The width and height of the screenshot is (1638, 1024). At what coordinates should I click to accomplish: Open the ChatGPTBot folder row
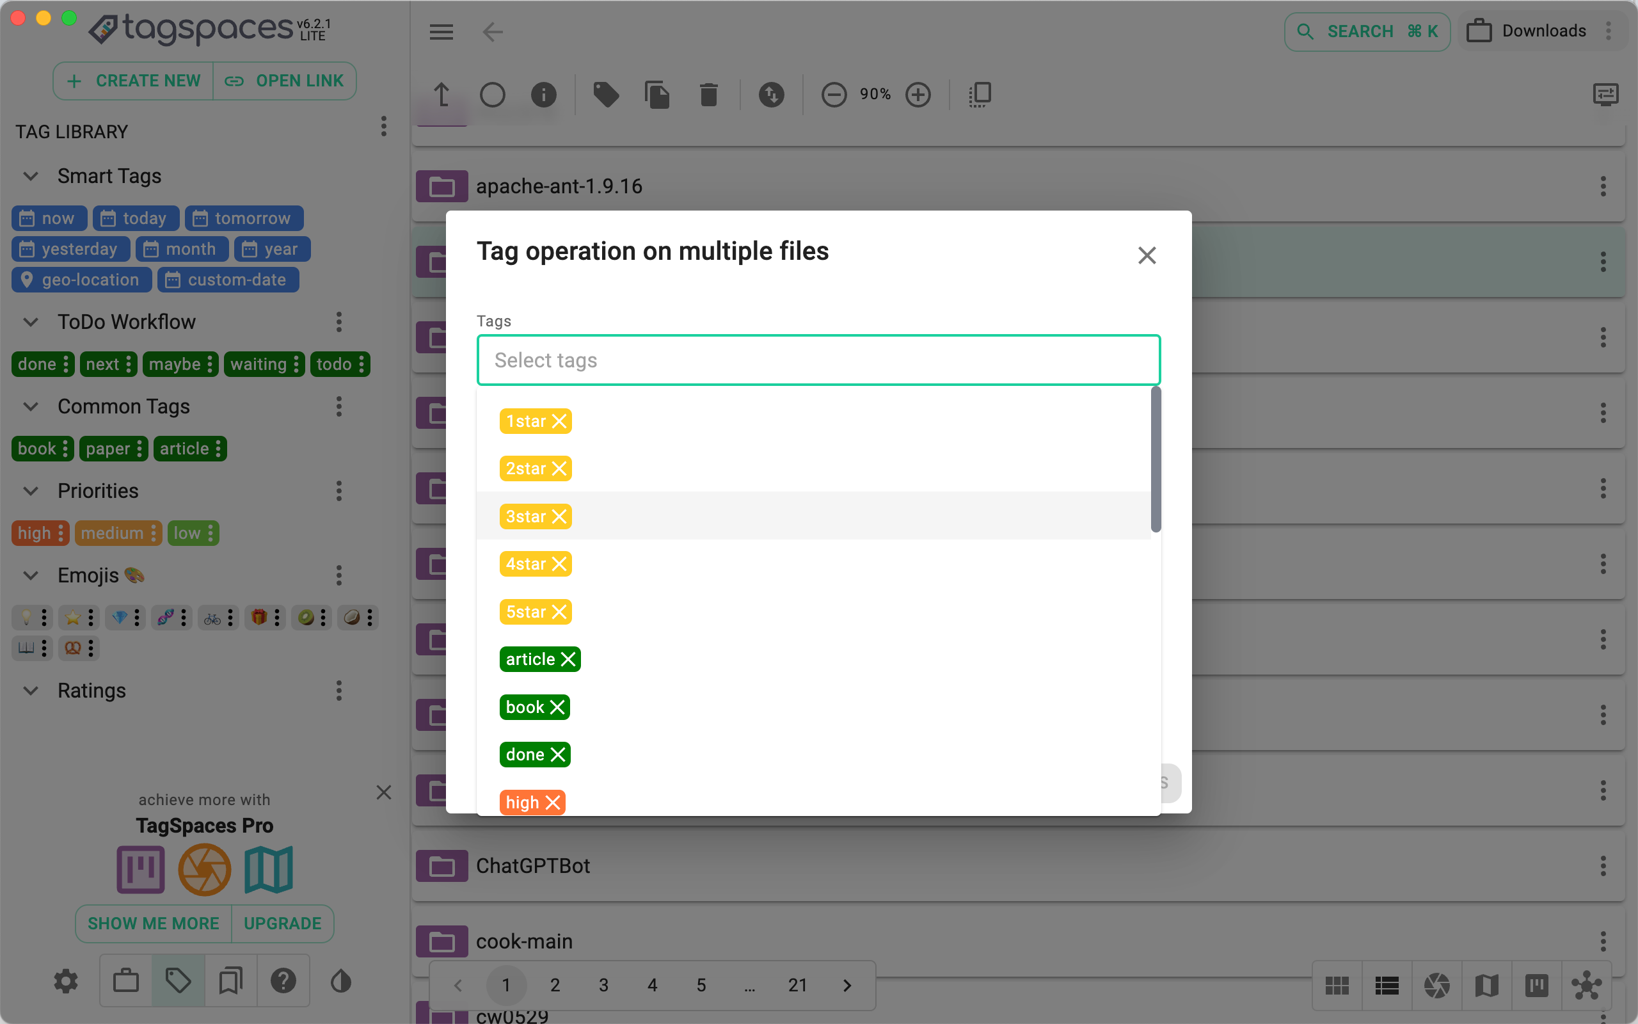pyautogui.click(x=1017, y=865)
